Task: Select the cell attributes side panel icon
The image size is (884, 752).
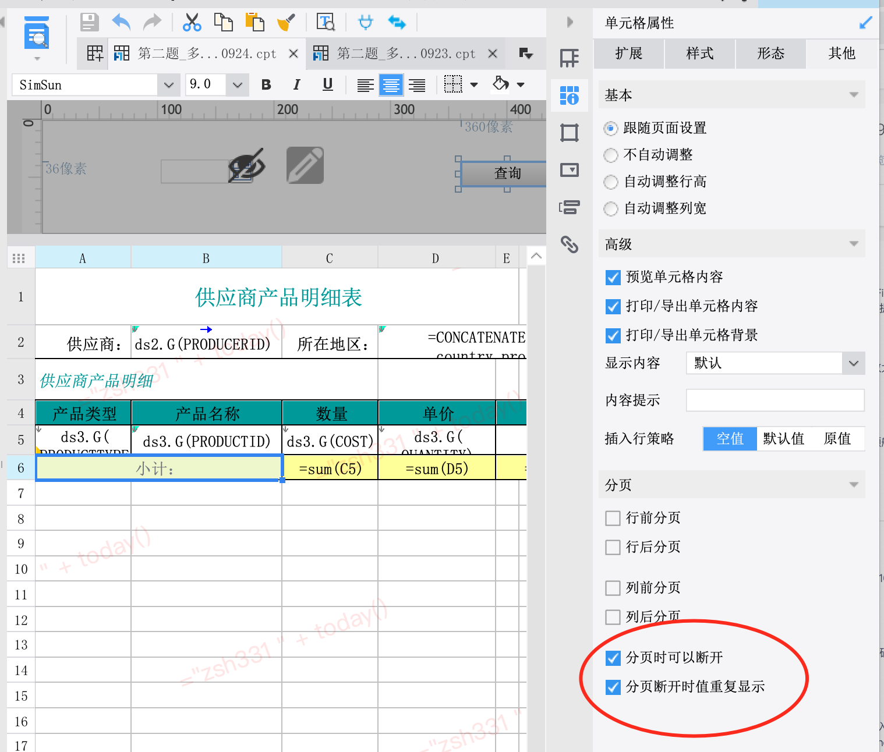Action: coord(570,95)
